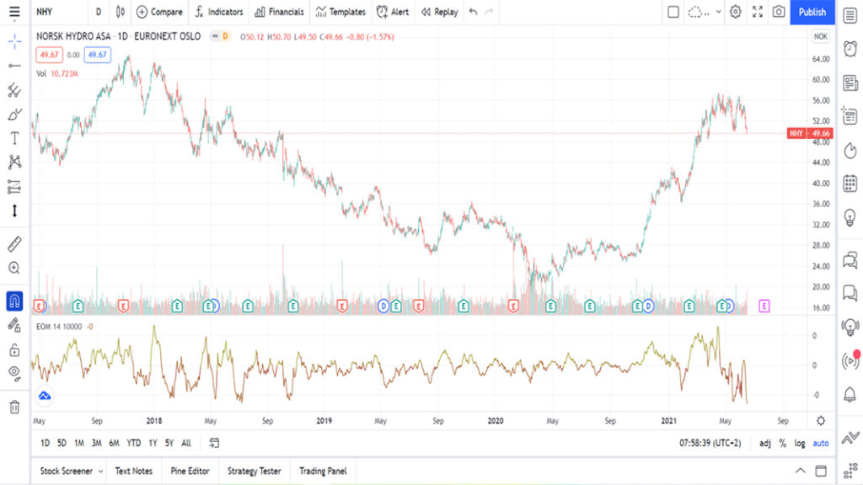Click the Publish button
The width and height of the screenshot is (863, 485).
pyautogui.click(x=812, y=12)
